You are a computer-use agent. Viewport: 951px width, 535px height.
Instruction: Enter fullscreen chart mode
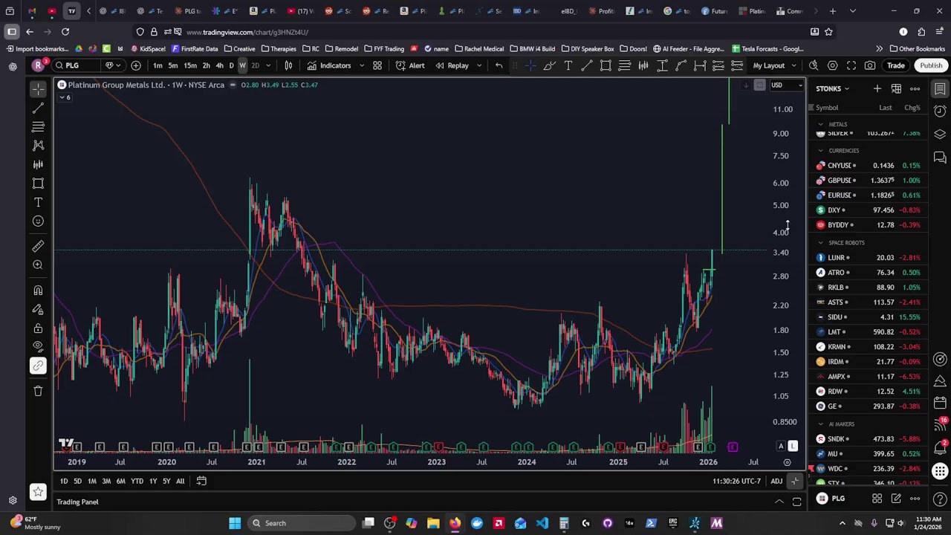(851, 65)
